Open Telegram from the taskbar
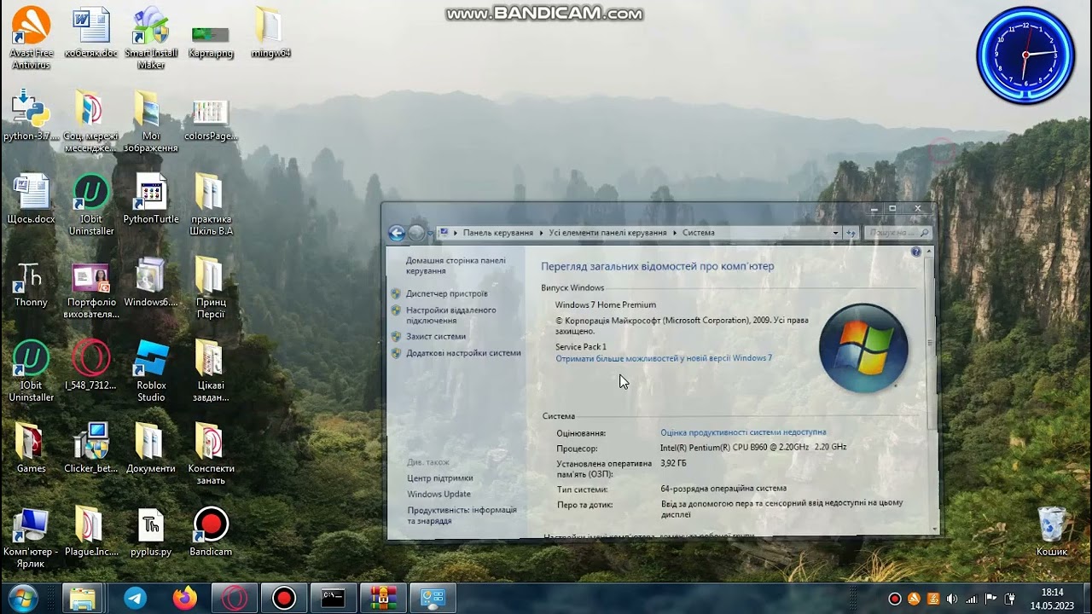The image size is (1092, 614). 135,598
